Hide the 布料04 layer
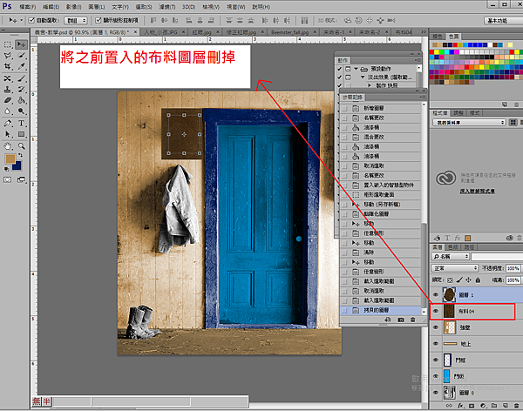 pyautogui.click(x=436, y=311)
